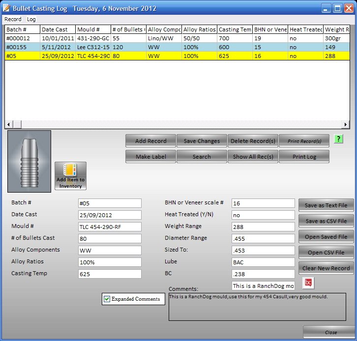Click the Make Label button

150,157
